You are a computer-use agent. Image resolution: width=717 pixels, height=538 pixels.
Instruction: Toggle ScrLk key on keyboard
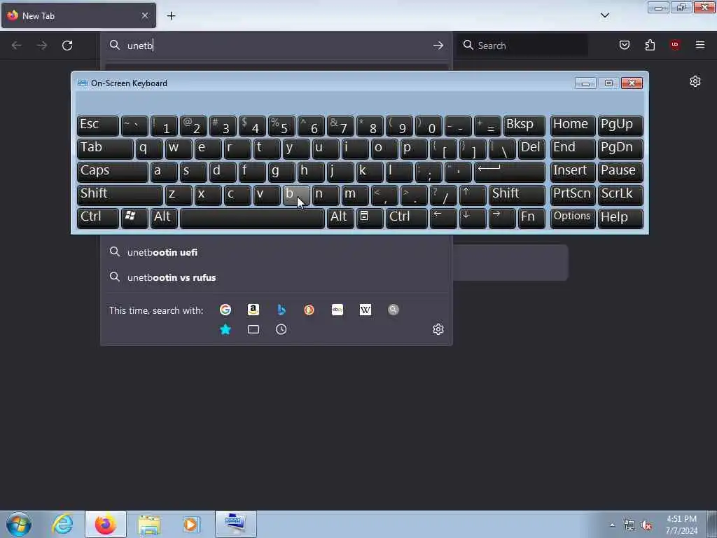(x=620, y=195)
